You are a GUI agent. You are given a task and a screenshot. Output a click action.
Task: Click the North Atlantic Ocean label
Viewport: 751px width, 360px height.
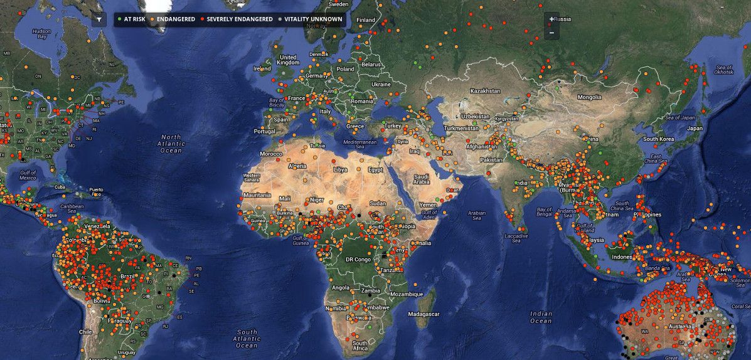(x=171, y=144)
